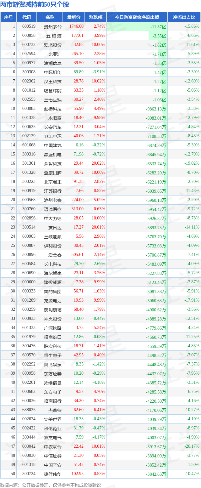Select 中国建筑 latest price 6.16
The image size is (201, 488).
click(x=80, y=145)
